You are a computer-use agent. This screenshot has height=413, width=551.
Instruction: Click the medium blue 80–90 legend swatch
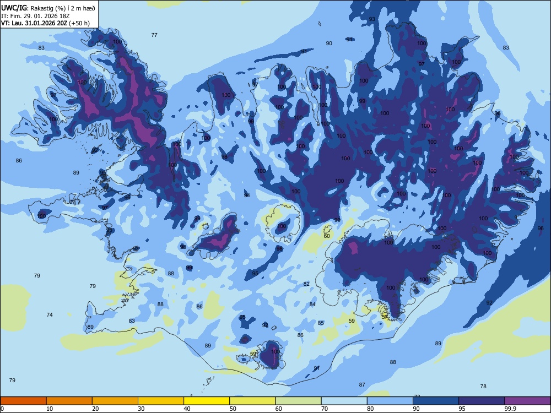(390, 401)
